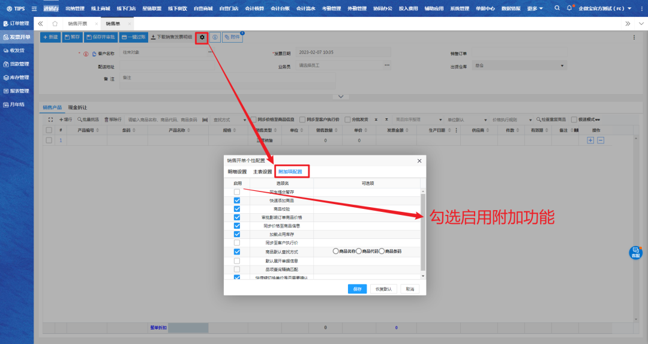Enable the 同步至客户执行价 option in dialog
The width and height of the screenshot is (648, 344).
(237, 243)
